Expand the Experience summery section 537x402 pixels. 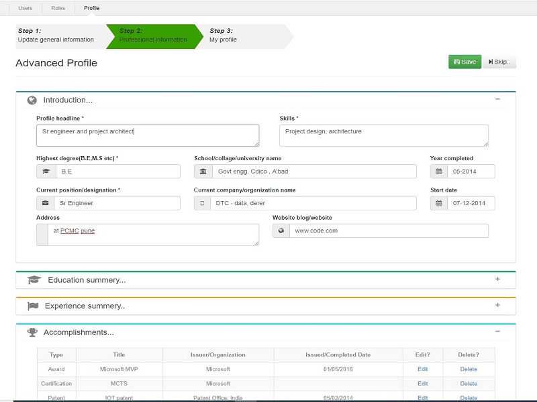[497, 306]
